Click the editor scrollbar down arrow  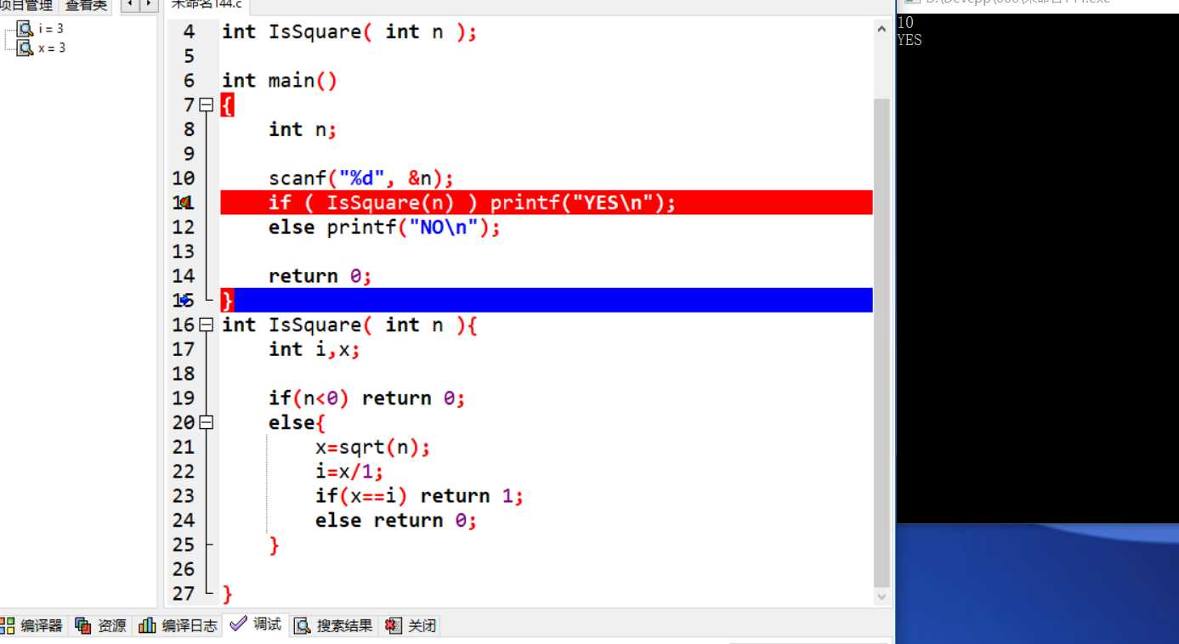click(x=882, y=597)
